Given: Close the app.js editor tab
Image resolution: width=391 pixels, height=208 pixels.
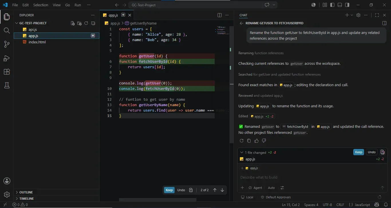Looking at the screenshot, I should pos(130,15).
